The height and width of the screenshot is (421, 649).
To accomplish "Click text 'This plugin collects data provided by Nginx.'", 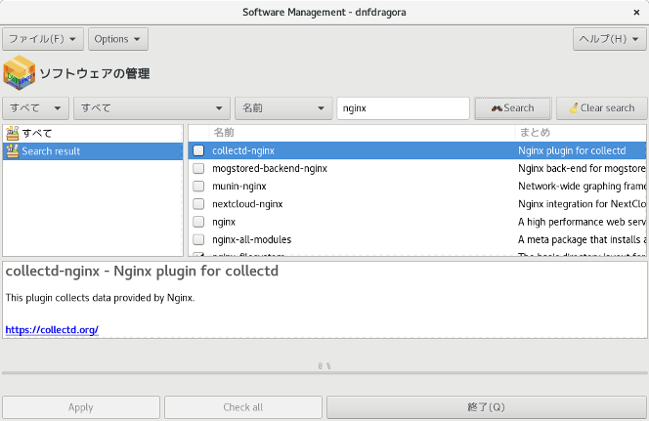I will [x=100, y=298].
